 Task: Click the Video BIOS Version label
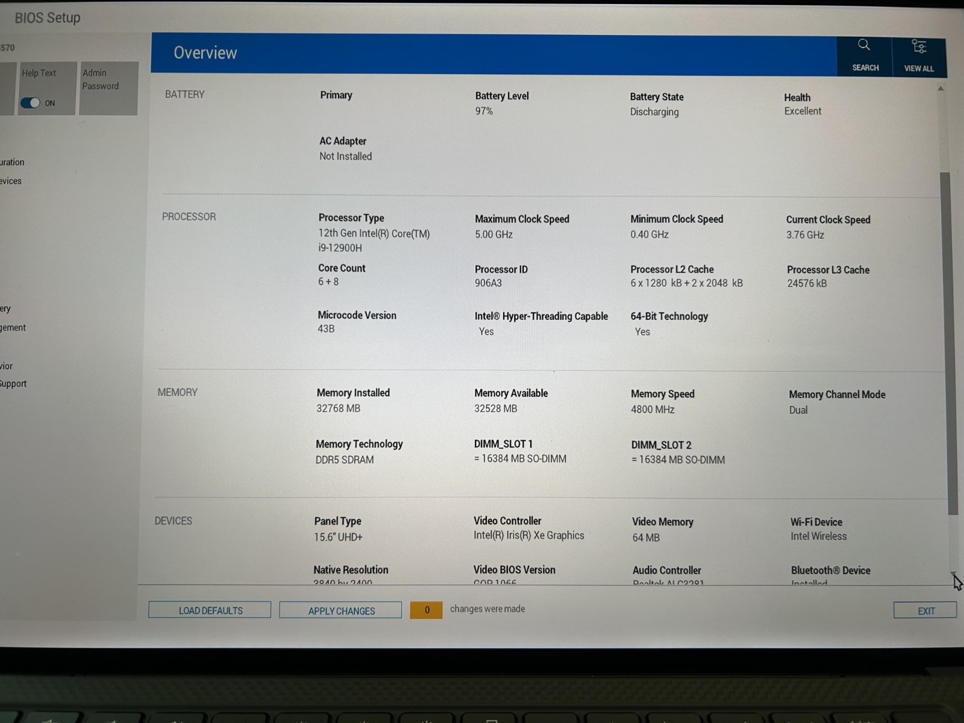pos(515,570)
